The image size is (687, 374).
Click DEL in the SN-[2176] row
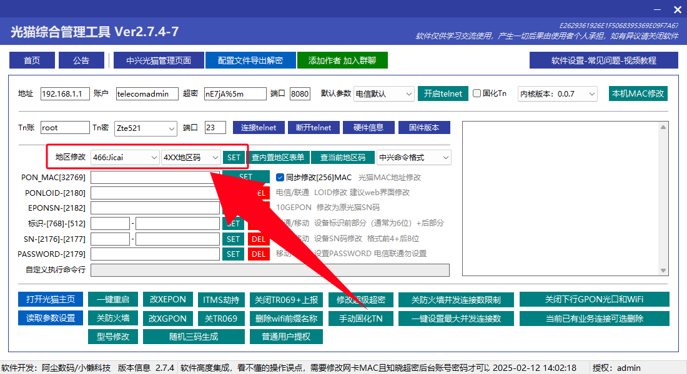[x=259, y=239]
